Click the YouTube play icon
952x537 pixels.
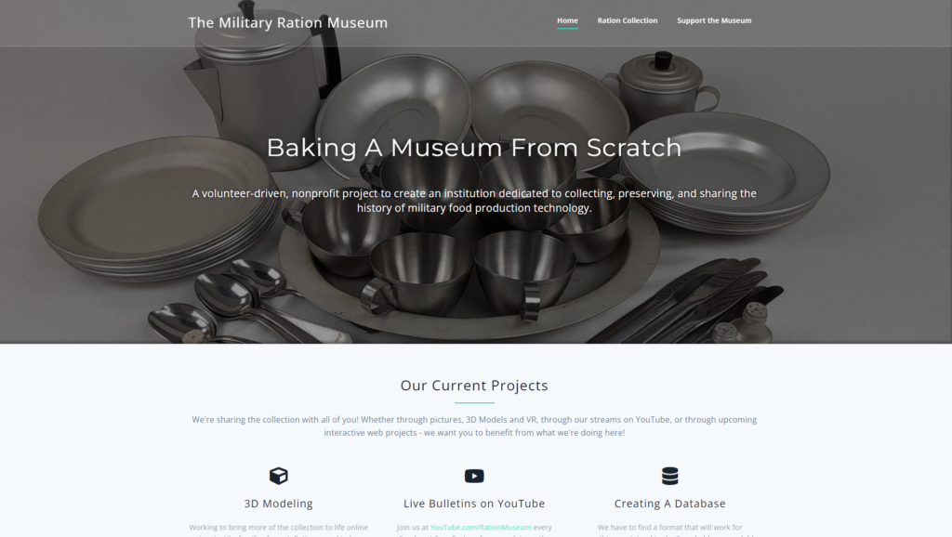(474, 476)
